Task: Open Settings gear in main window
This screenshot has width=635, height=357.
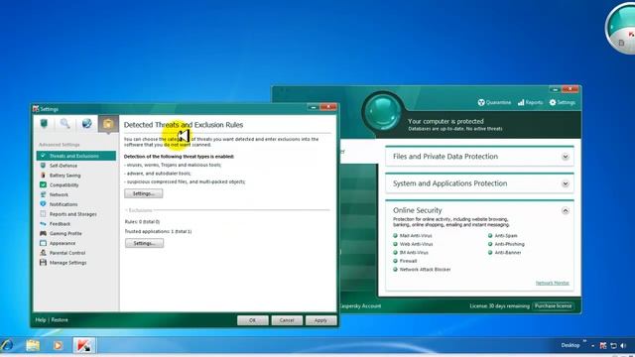Action: click(563, 102)
